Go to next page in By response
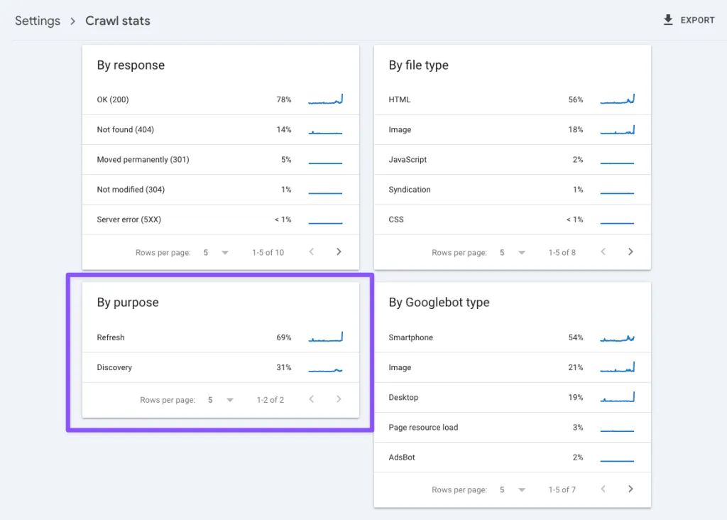Image resolution: width=727 pixels, height=520 pixels. click(x=339, y=252)
